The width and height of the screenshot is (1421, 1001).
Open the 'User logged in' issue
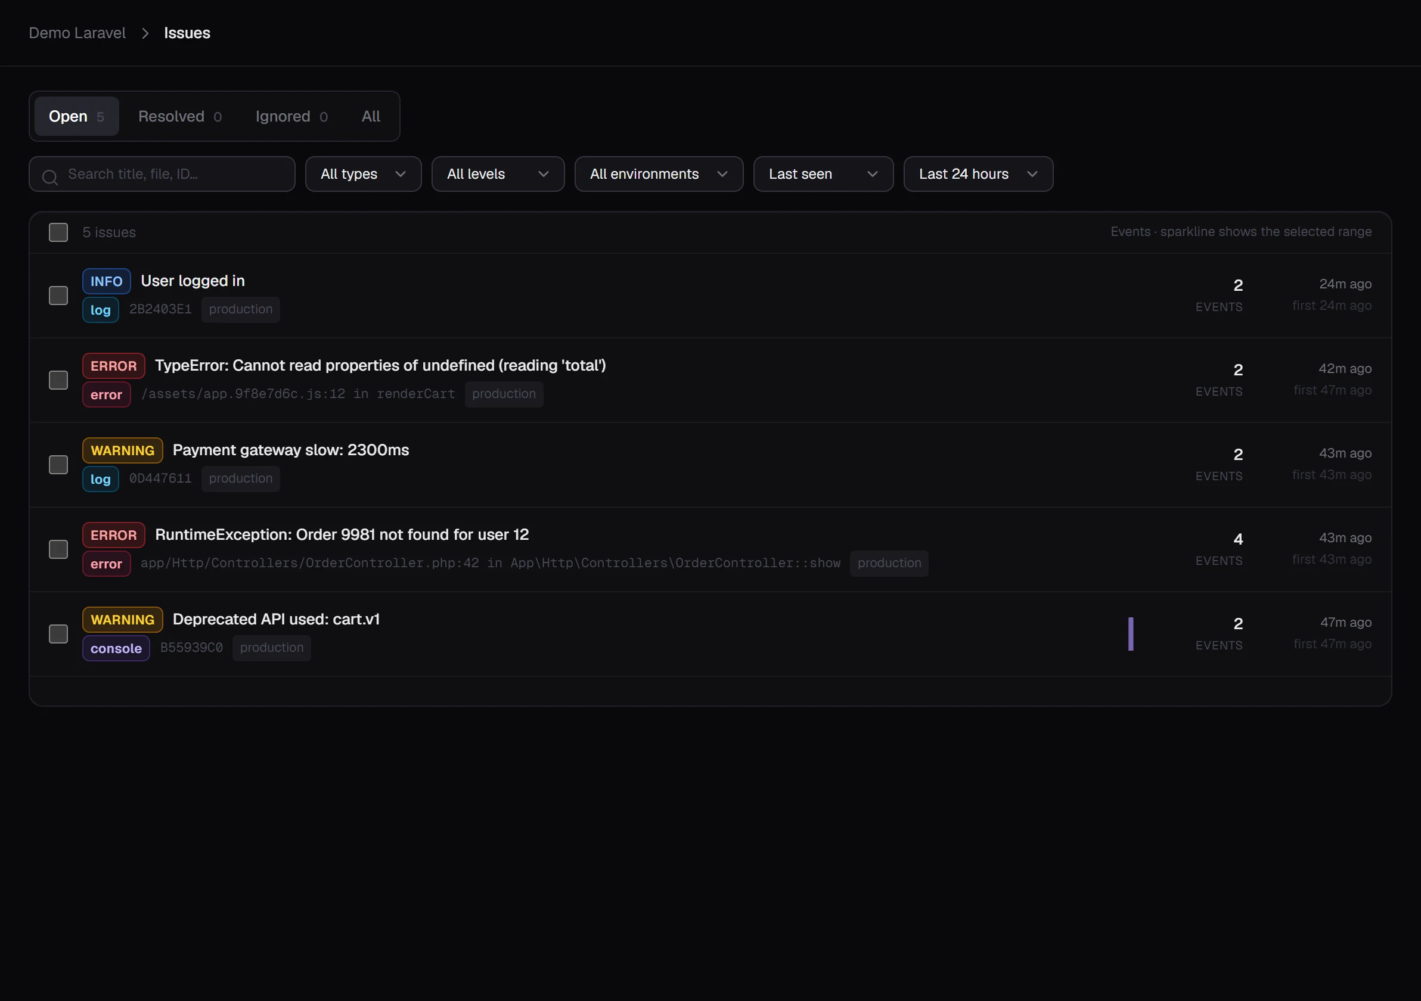(x=193, y=281)
